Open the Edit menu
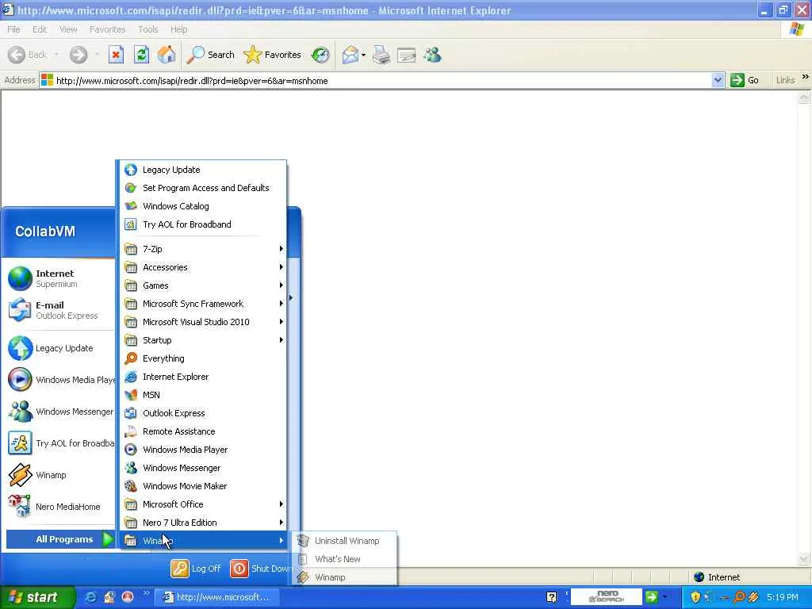 [40, 29]
